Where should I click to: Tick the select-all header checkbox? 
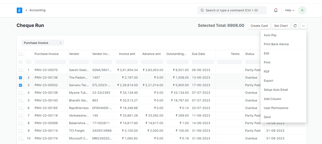coord(21,54)
